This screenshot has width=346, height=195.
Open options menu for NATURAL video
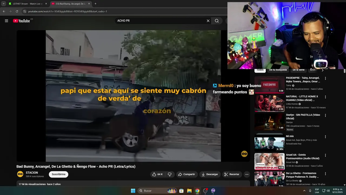[325, 97]
